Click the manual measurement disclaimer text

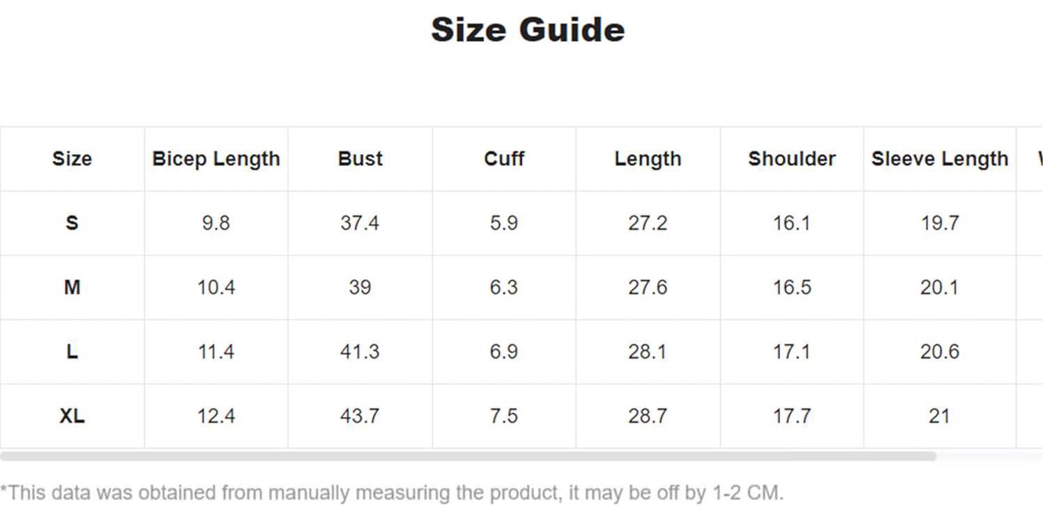[392, 493]
